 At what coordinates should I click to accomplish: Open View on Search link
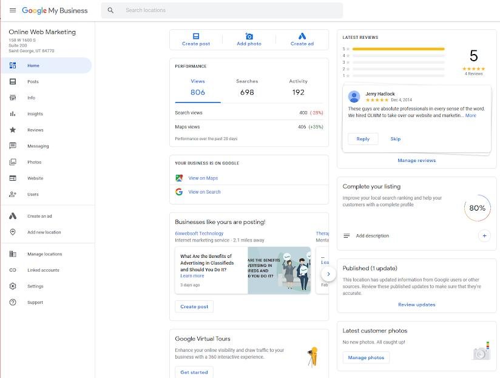coord(204,192)
